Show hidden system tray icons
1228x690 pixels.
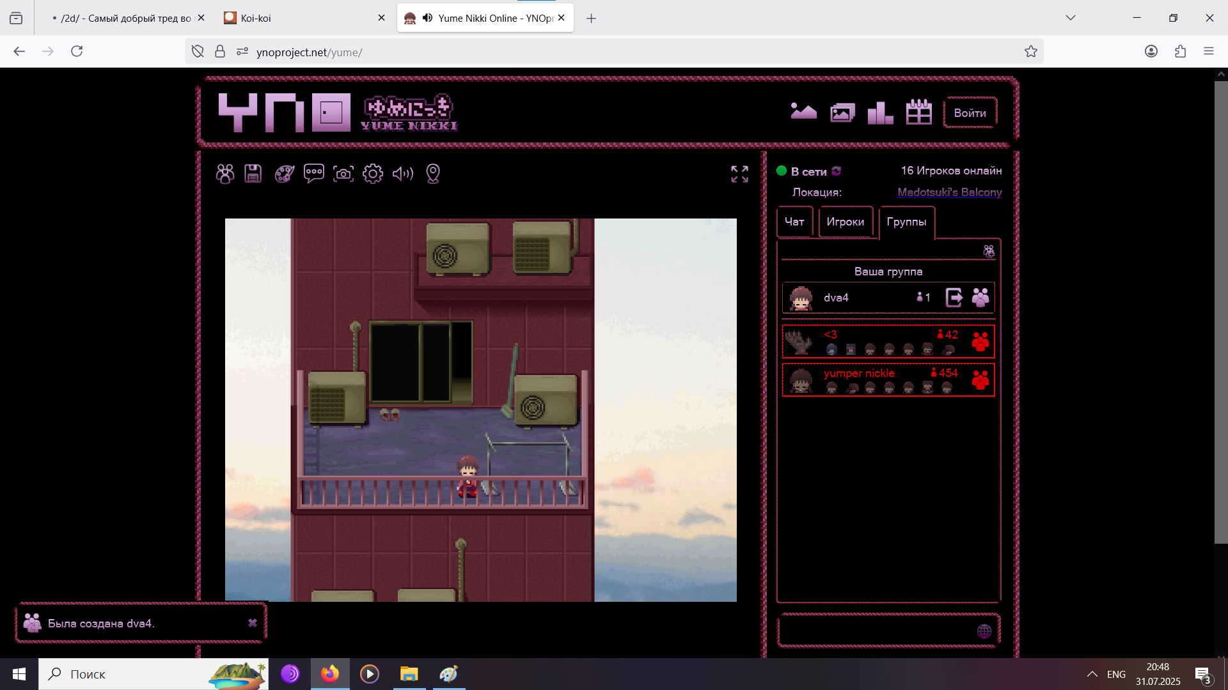(1092, 674)
